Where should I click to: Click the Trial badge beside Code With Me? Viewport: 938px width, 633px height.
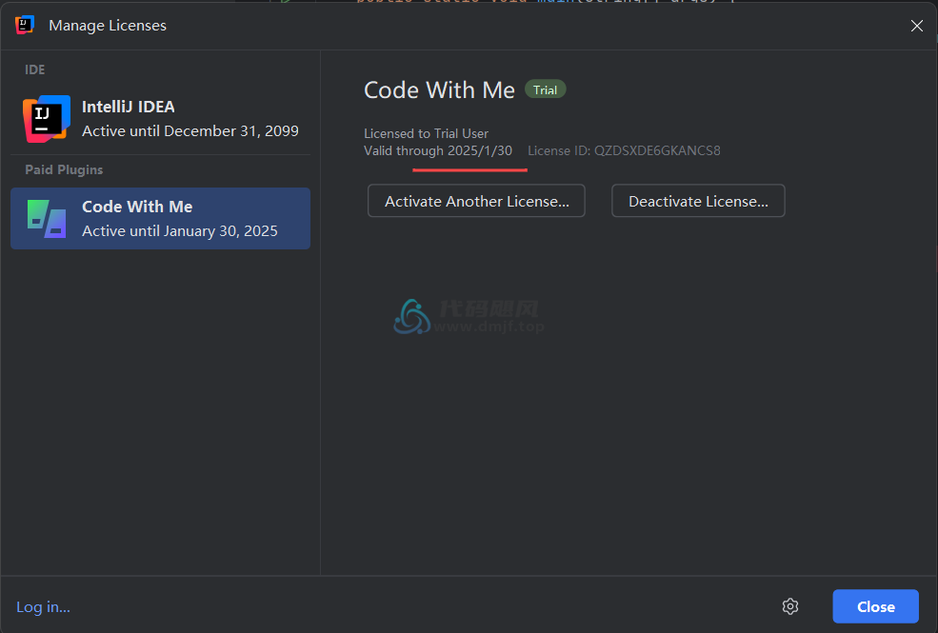(x=545, y=89)
